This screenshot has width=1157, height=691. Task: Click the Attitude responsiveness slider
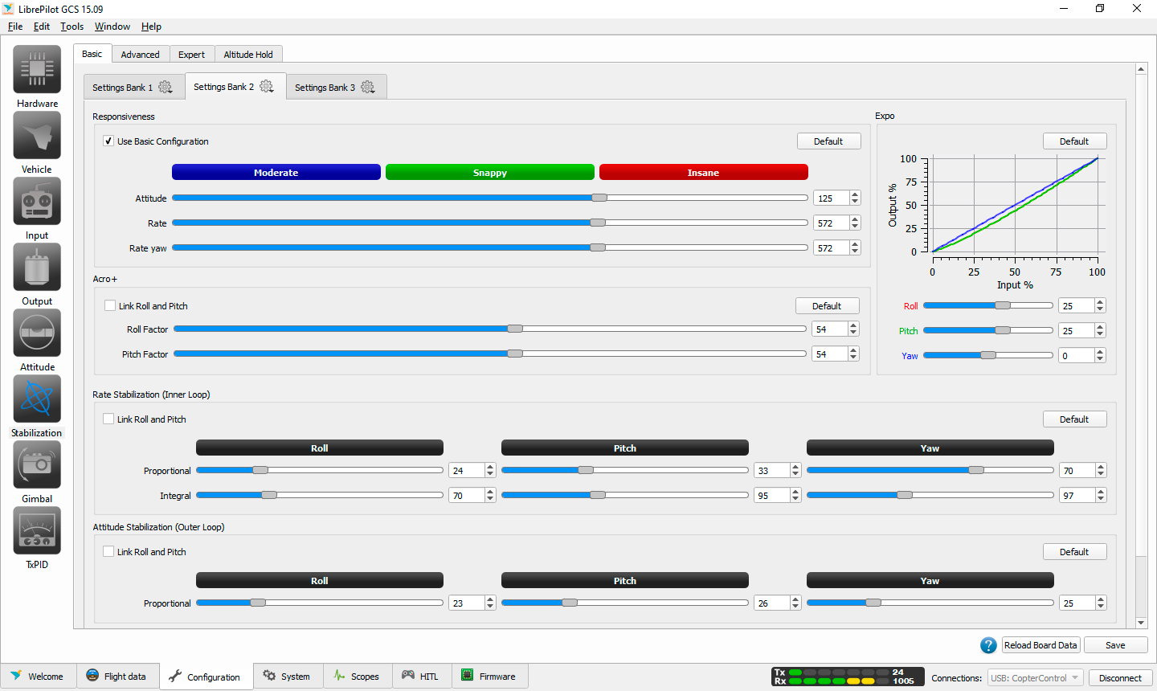point(490,198)
